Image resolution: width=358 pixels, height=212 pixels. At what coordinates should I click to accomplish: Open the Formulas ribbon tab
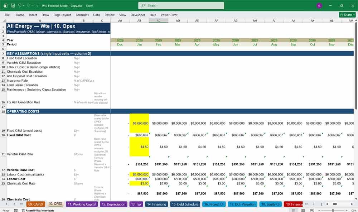tap(82, 15)
